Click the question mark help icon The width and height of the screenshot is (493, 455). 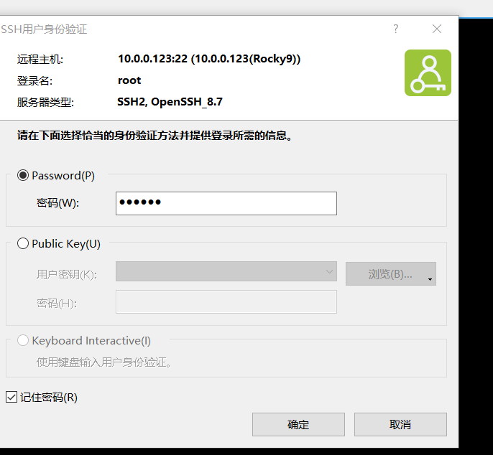(x=396, y=29)
